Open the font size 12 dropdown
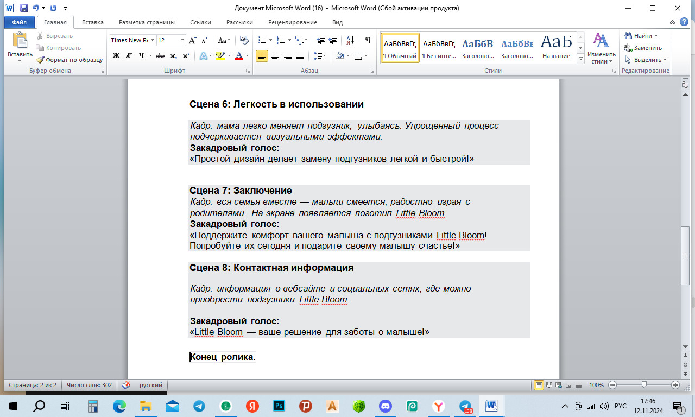Screen dimensions: 695x417 click(x=181, y=40)
